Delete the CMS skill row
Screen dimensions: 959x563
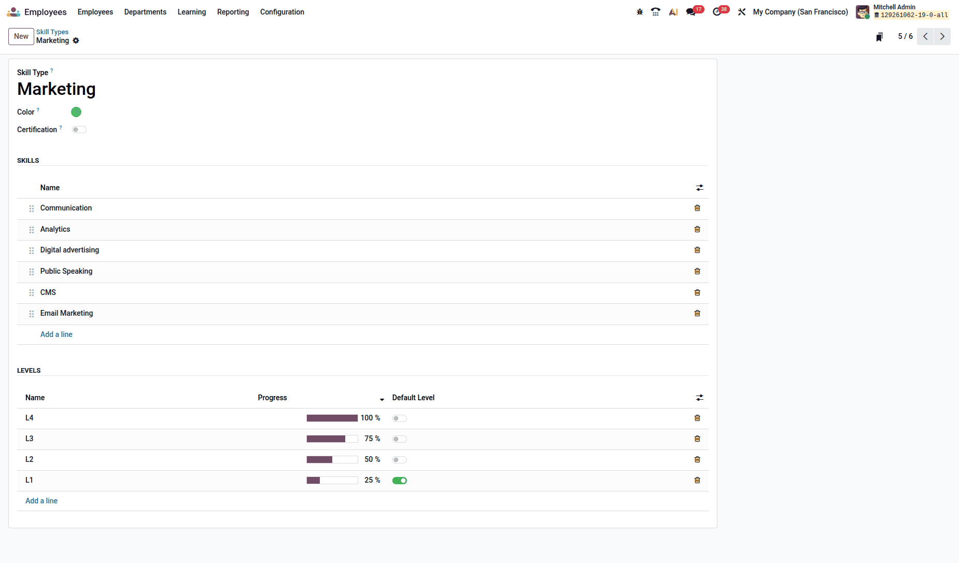pos(697,292)
